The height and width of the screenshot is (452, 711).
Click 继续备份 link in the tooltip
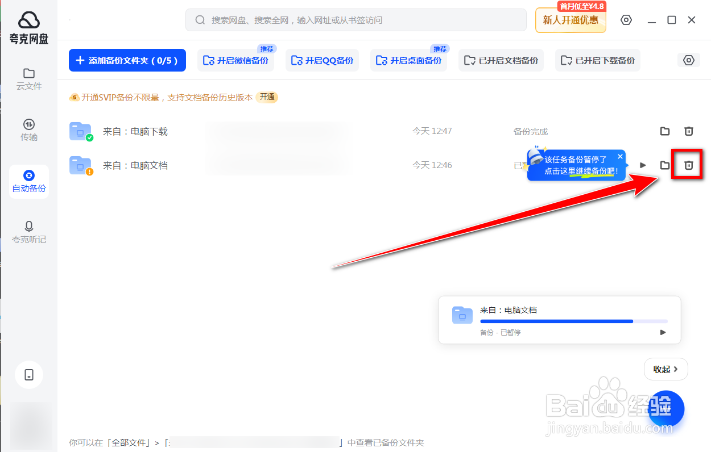pos(591,170)
